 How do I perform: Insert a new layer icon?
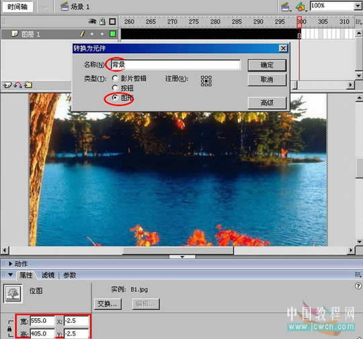pyautogui.click(x=7, y=85)
